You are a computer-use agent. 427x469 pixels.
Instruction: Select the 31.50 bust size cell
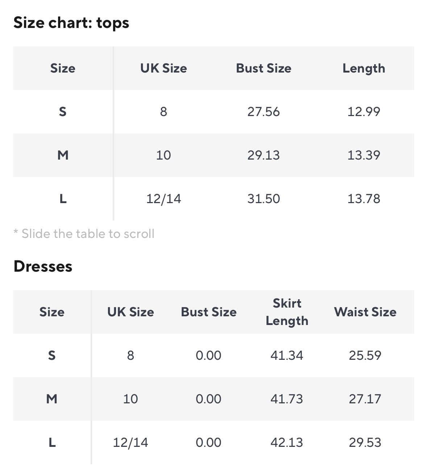264,199
